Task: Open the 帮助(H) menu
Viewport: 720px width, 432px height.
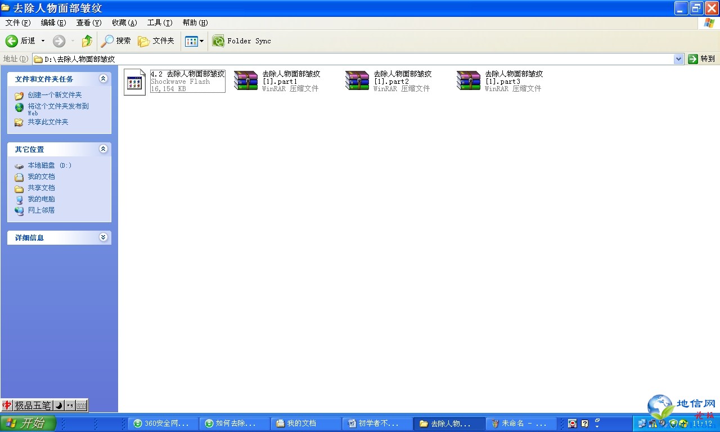Action: [195, 22]
